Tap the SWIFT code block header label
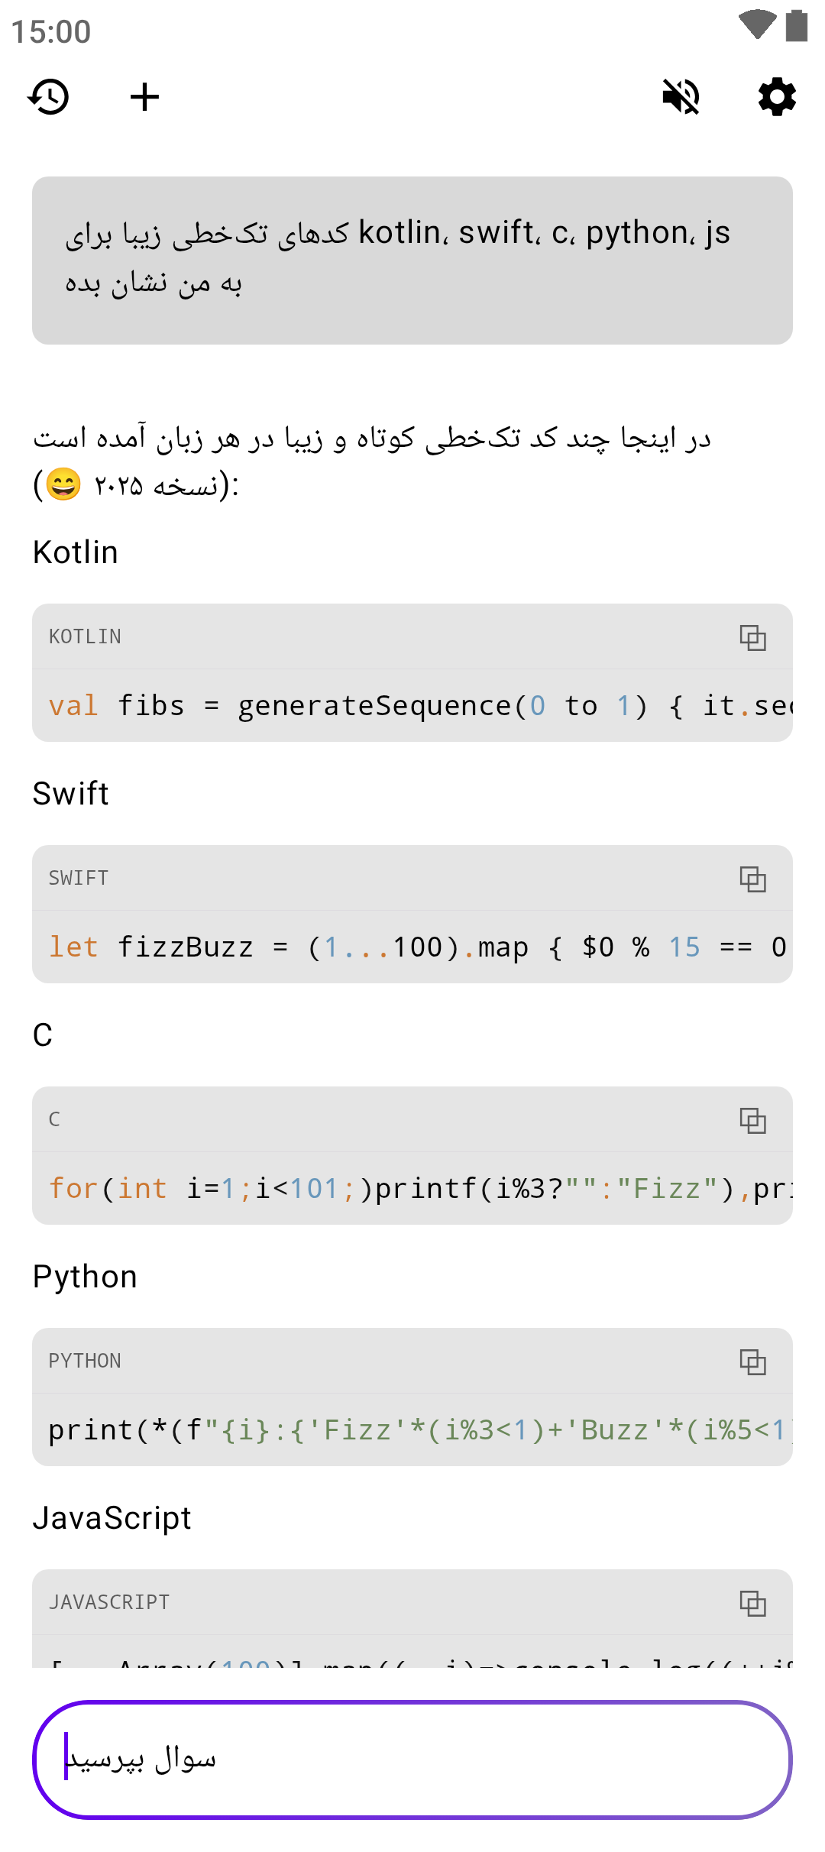The image size is (825, 1852). [x=79, y=879]
